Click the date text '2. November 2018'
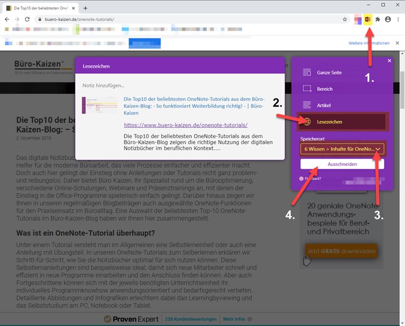 (x=34, y=138)
